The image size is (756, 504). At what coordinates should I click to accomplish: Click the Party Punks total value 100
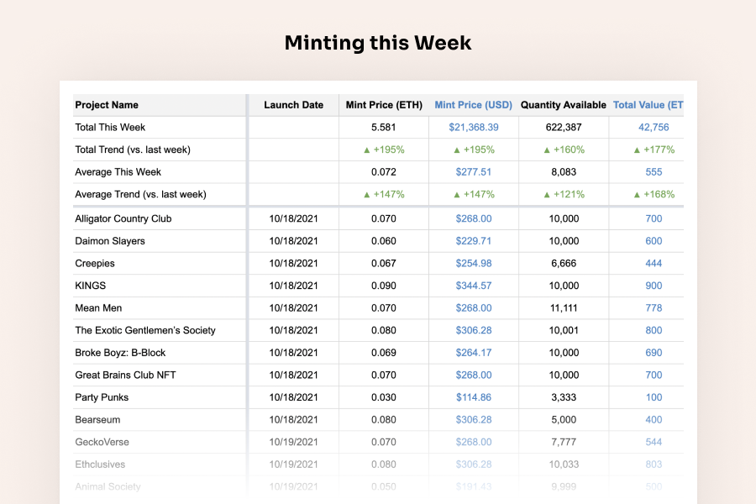point(654,397)
